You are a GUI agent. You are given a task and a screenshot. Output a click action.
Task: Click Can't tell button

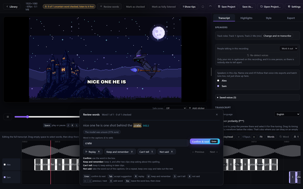coord(147,152)
